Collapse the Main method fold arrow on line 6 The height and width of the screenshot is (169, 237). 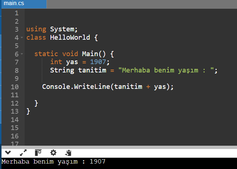[x=22, y=54]
